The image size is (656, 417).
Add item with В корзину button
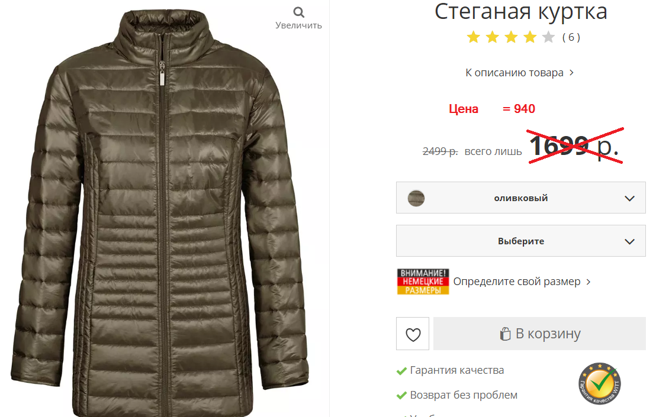coord(540,334)
